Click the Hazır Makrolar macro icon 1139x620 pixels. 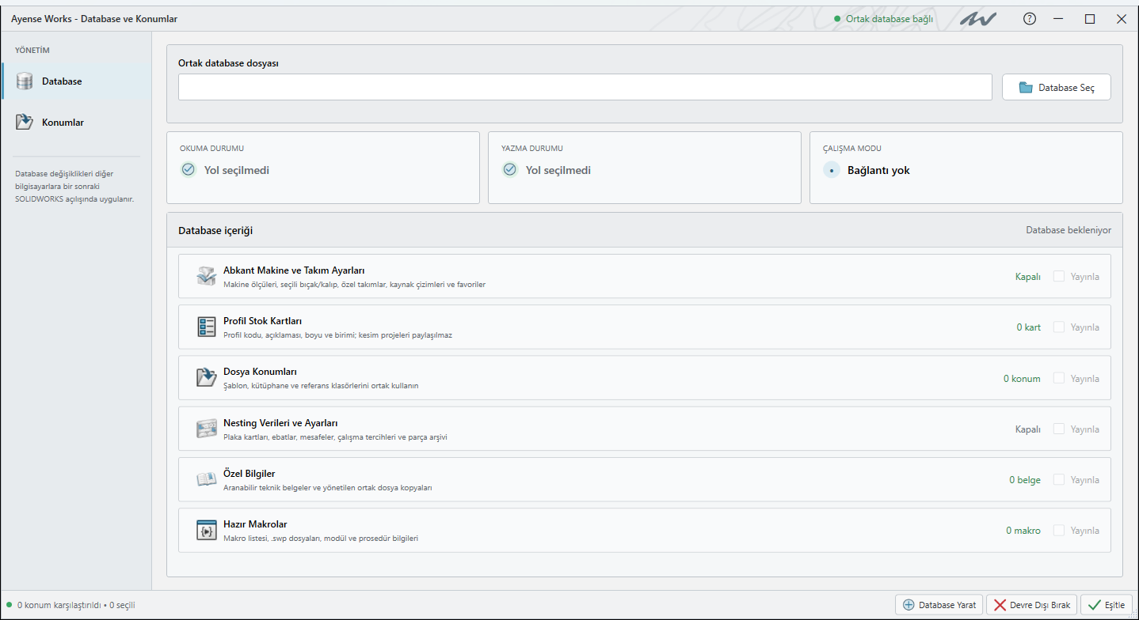(207, 530)
